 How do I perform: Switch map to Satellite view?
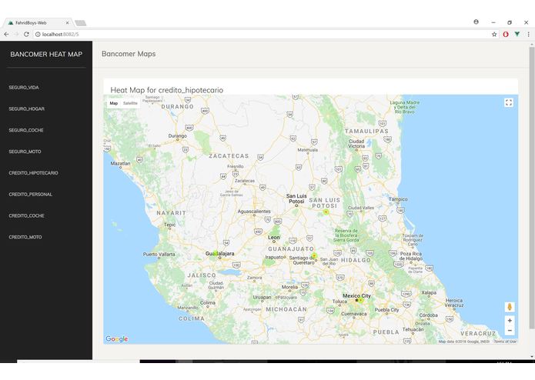pyautogui.click(x=130, y=103)
